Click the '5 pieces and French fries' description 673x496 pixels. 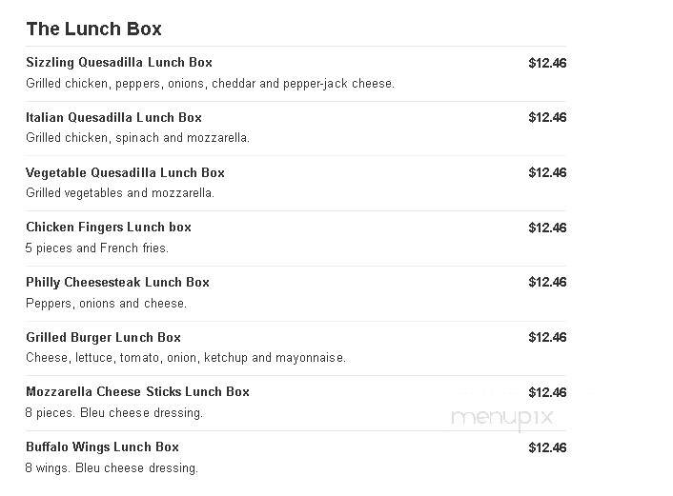[97, 248]
